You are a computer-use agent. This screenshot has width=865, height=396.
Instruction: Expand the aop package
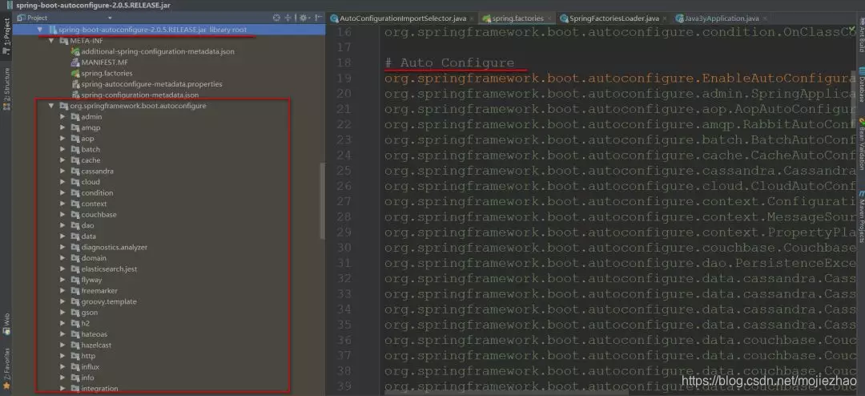tap(62, 139)
